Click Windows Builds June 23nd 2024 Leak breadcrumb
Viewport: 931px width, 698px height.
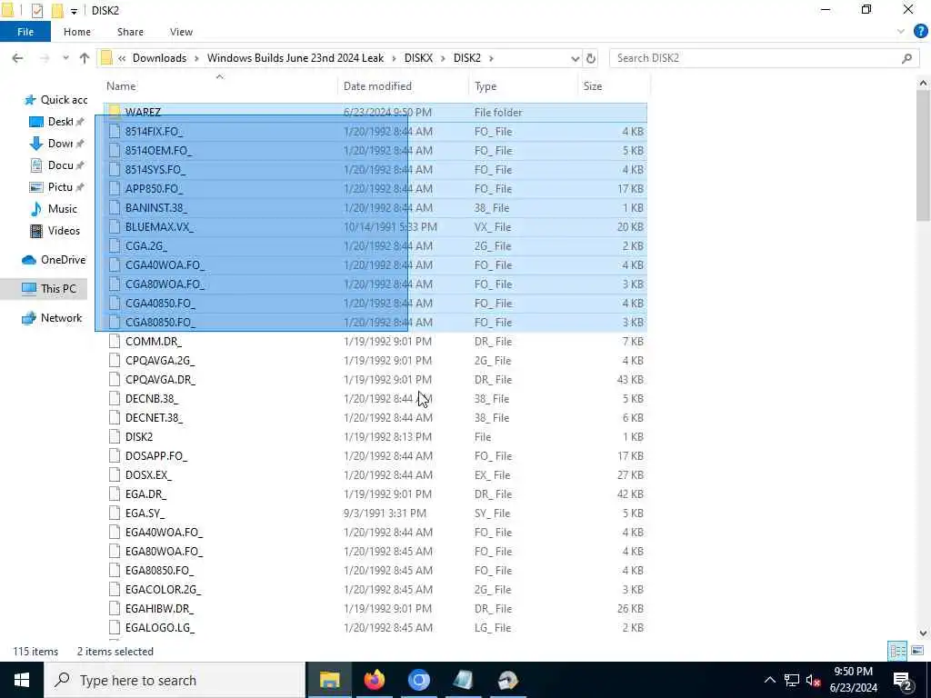[295, 58]
